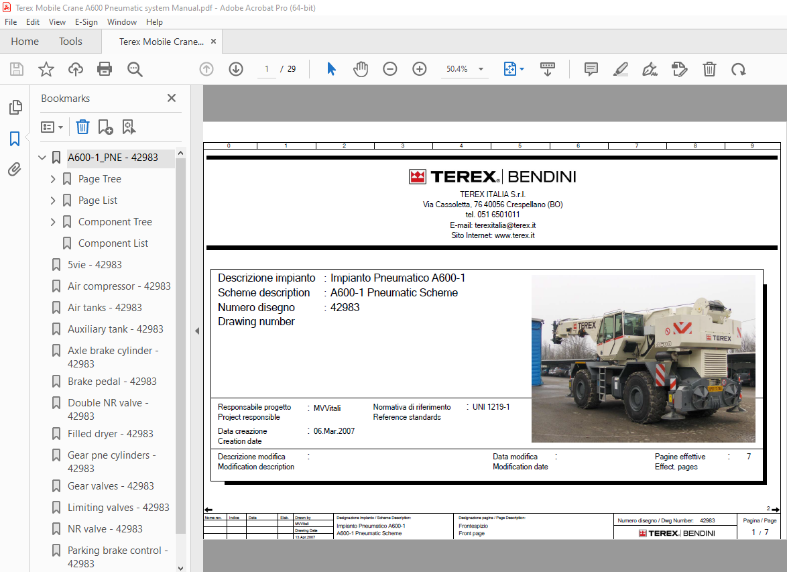The image size is (787, 572).
Task: Expand the Component Tree bookmark
Action: (53, 222)
